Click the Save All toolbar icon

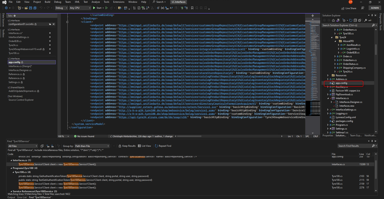pos(35,8)
